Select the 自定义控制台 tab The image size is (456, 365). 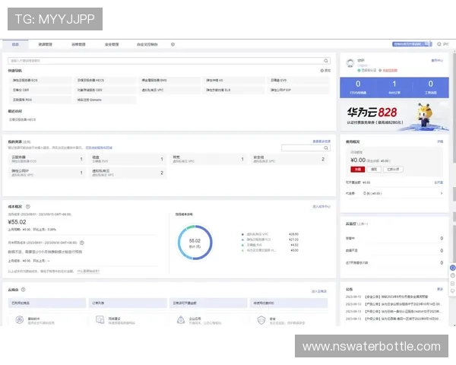coord(147,44)
